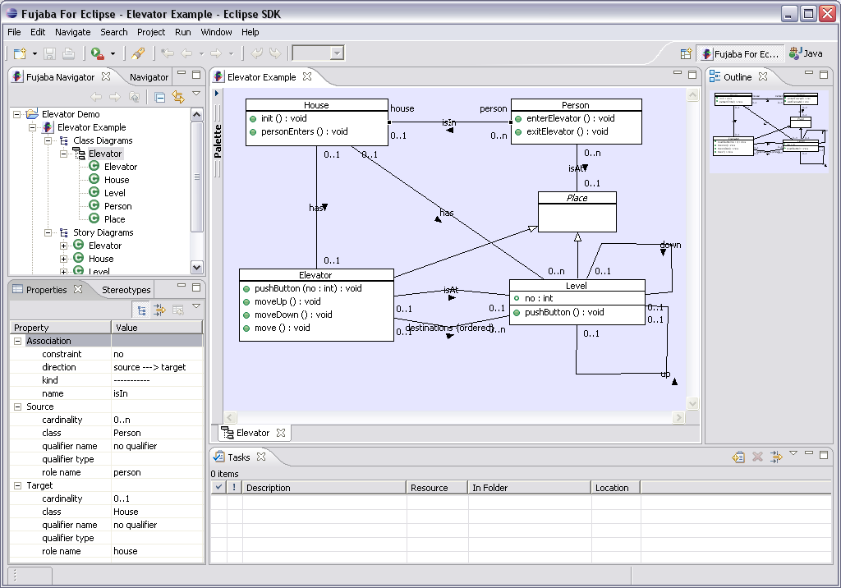
Task: Collapse the Elevator Demo project node
Action: click(x=17, y=114)
